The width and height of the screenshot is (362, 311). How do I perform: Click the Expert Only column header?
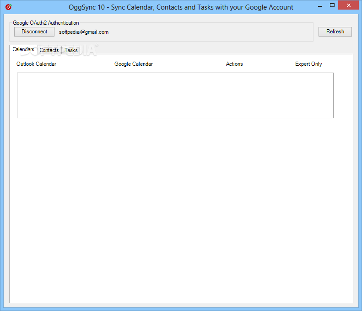(308, 64)
